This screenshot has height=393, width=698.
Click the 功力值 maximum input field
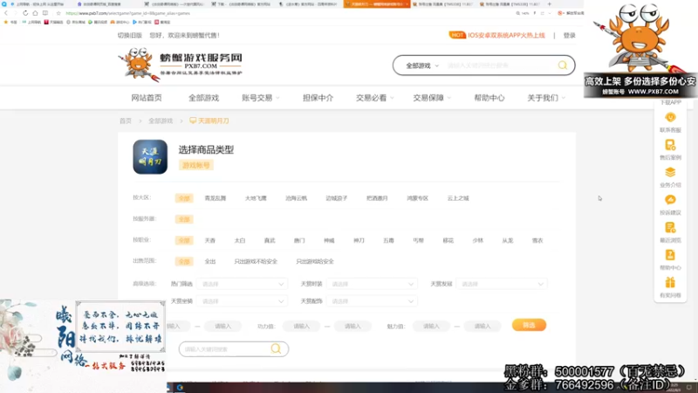[352, 326]
